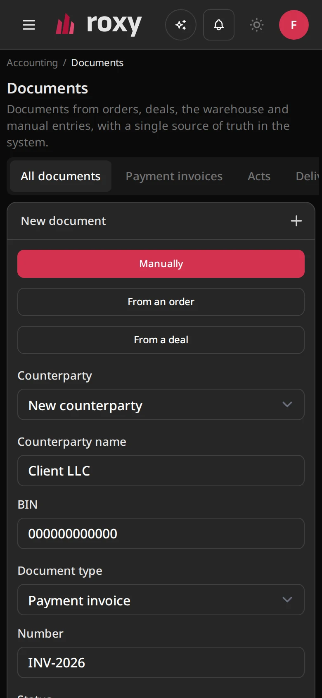Click the Counterparty name field
322x698 pixels.
(161, 471)
